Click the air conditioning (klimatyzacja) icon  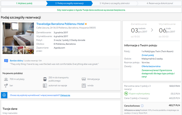click(84, 79)
